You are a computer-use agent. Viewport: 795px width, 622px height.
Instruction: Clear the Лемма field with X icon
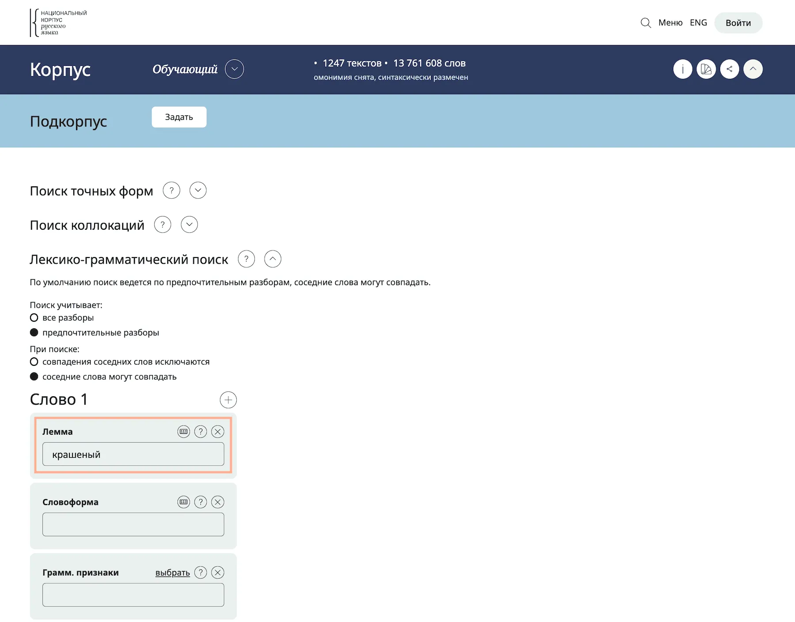pos(218,432)
